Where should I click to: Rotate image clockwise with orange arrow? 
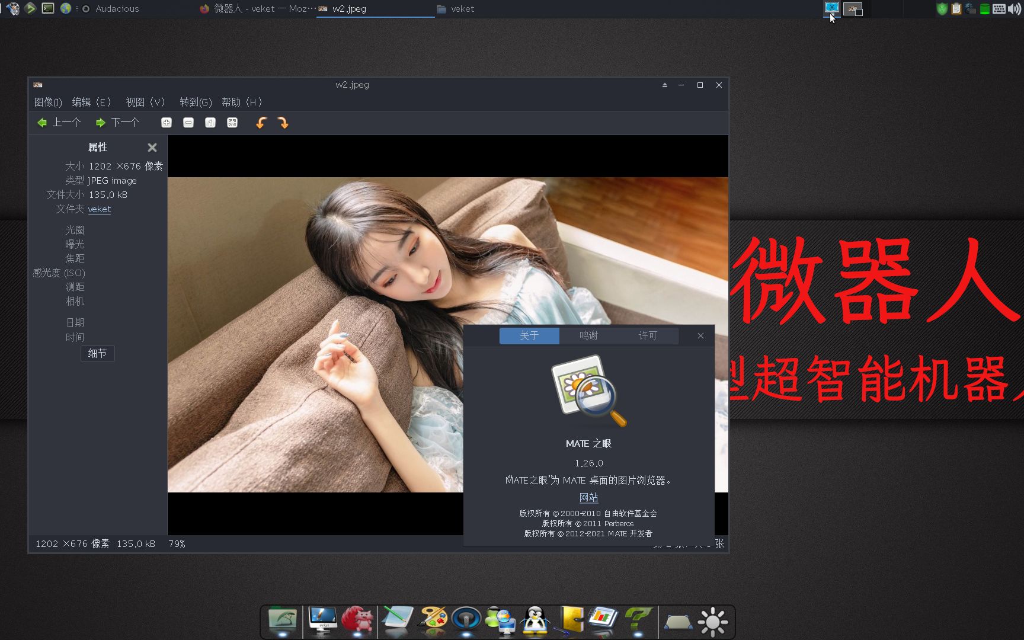[x=283, y=123]
